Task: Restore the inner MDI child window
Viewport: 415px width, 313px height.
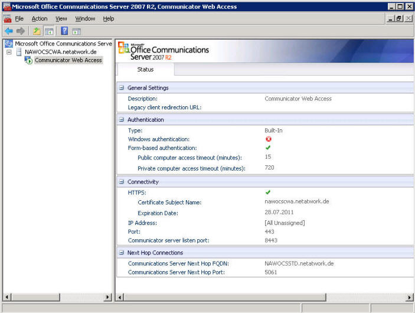Action: click(x=399, y=18)
